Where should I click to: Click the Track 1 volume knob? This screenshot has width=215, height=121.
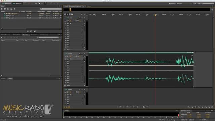tap(68, 21)
